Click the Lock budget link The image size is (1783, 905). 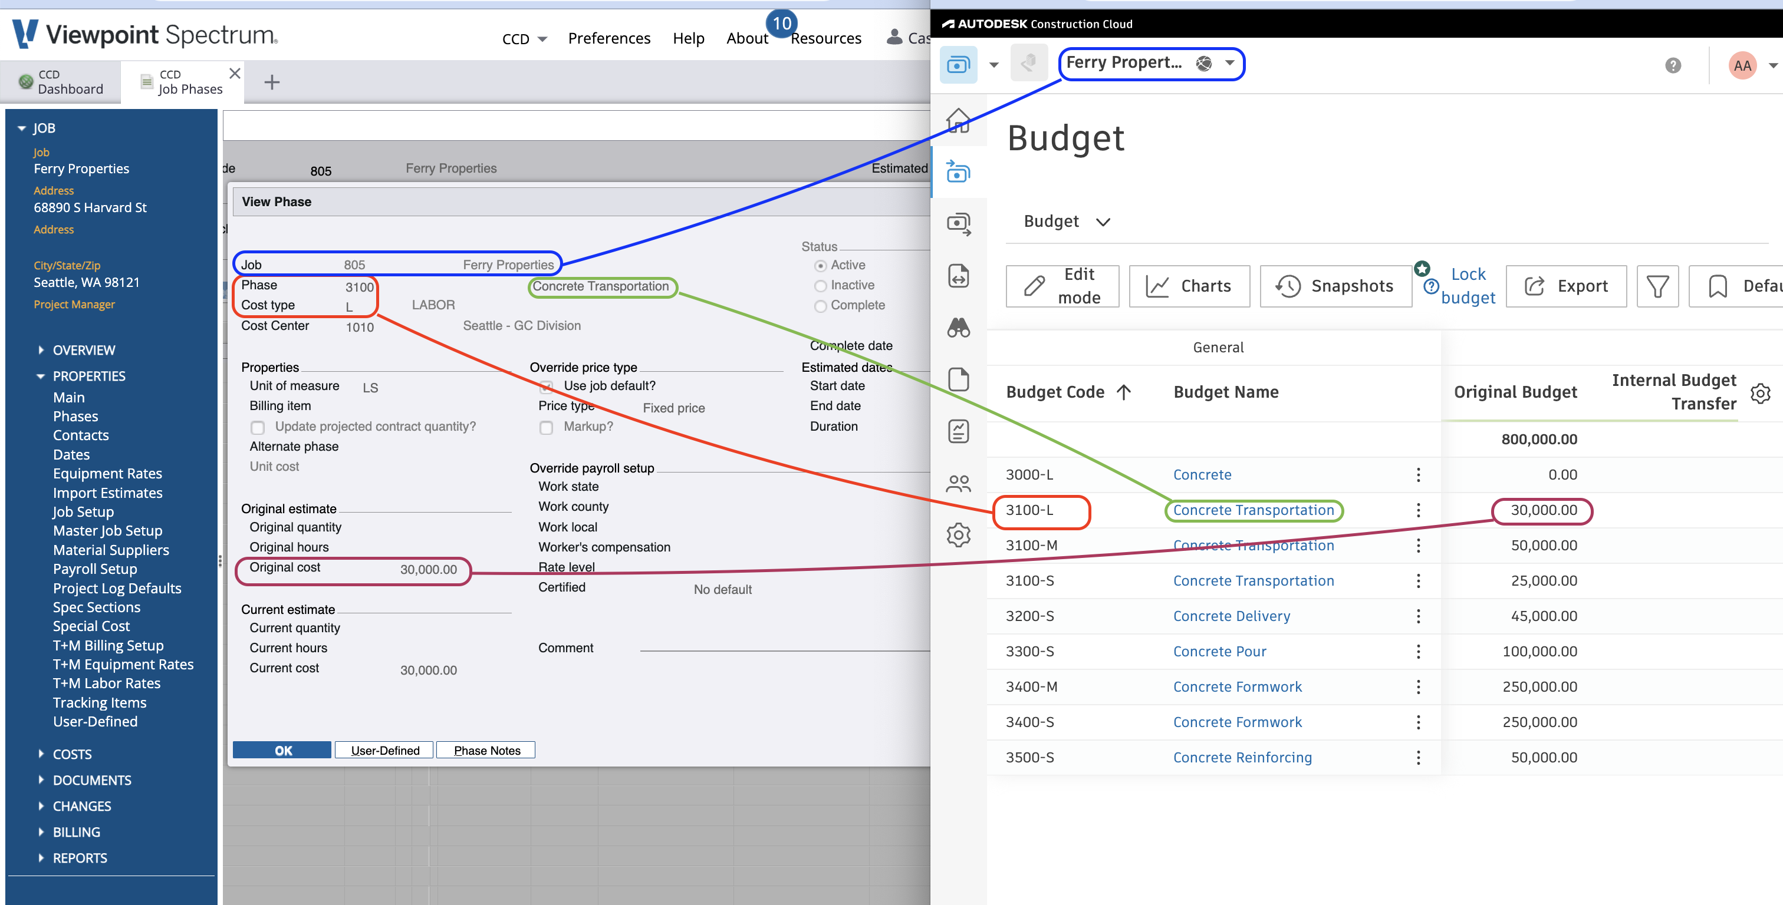pos(1468,286)
